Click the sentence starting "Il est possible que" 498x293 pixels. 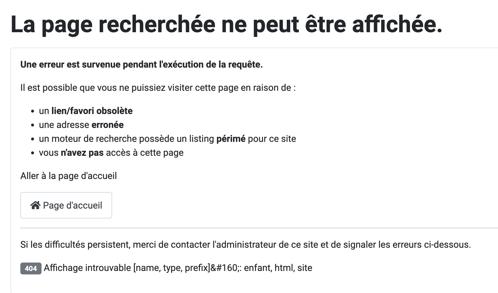pyautogui.click(x=158, y=88)
